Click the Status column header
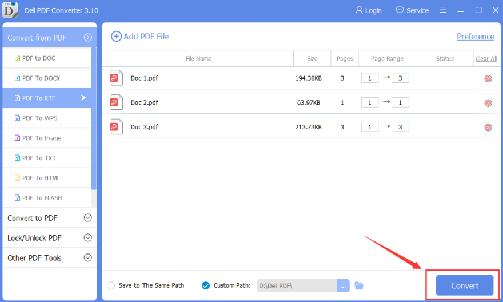This screenshot has width=503, height=302. coord(445,59)
